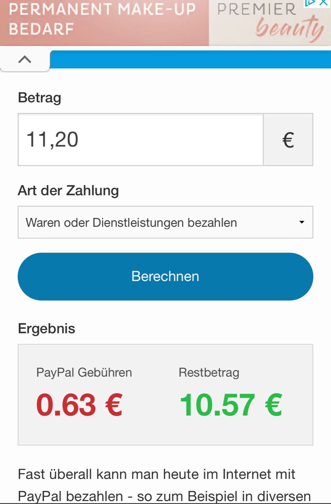Click the green 10.57 € remaining amount
The height and width of the screenshot is (504, 331).
231,405
